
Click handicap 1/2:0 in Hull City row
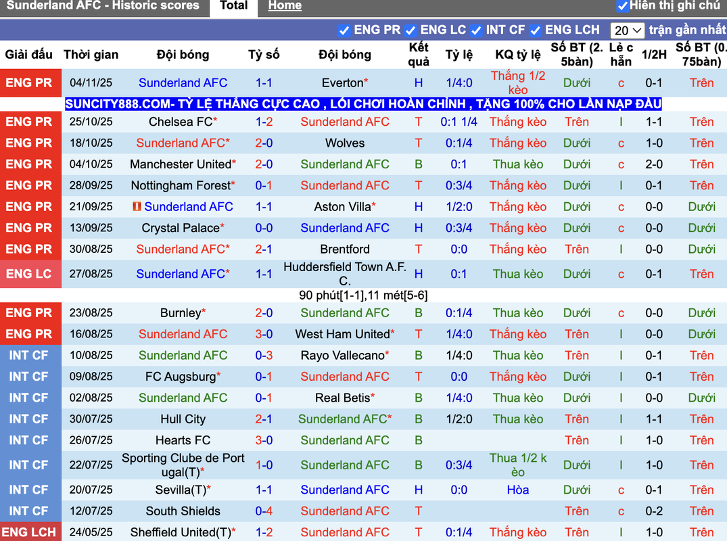click(x=459, y=419)
